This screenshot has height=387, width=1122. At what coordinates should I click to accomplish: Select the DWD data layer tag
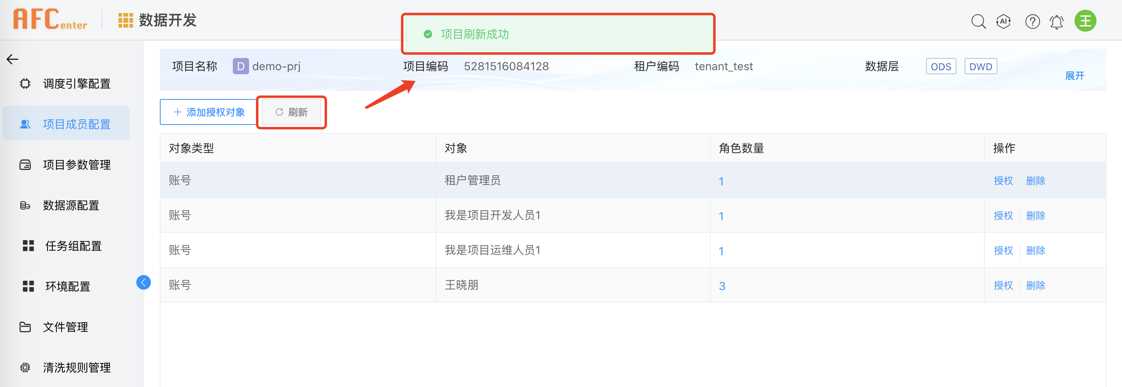click(x=980, y=66)
